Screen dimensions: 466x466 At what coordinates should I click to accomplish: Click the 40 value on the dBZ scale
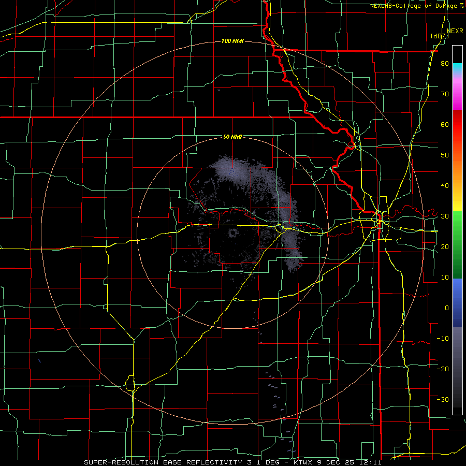pyautogui.click(x=445, y=186)
